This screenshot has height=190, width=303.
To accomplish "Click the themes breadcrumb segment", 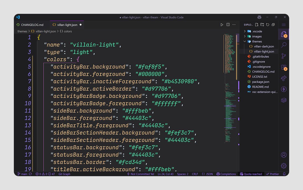I will (x=22, y=31).
